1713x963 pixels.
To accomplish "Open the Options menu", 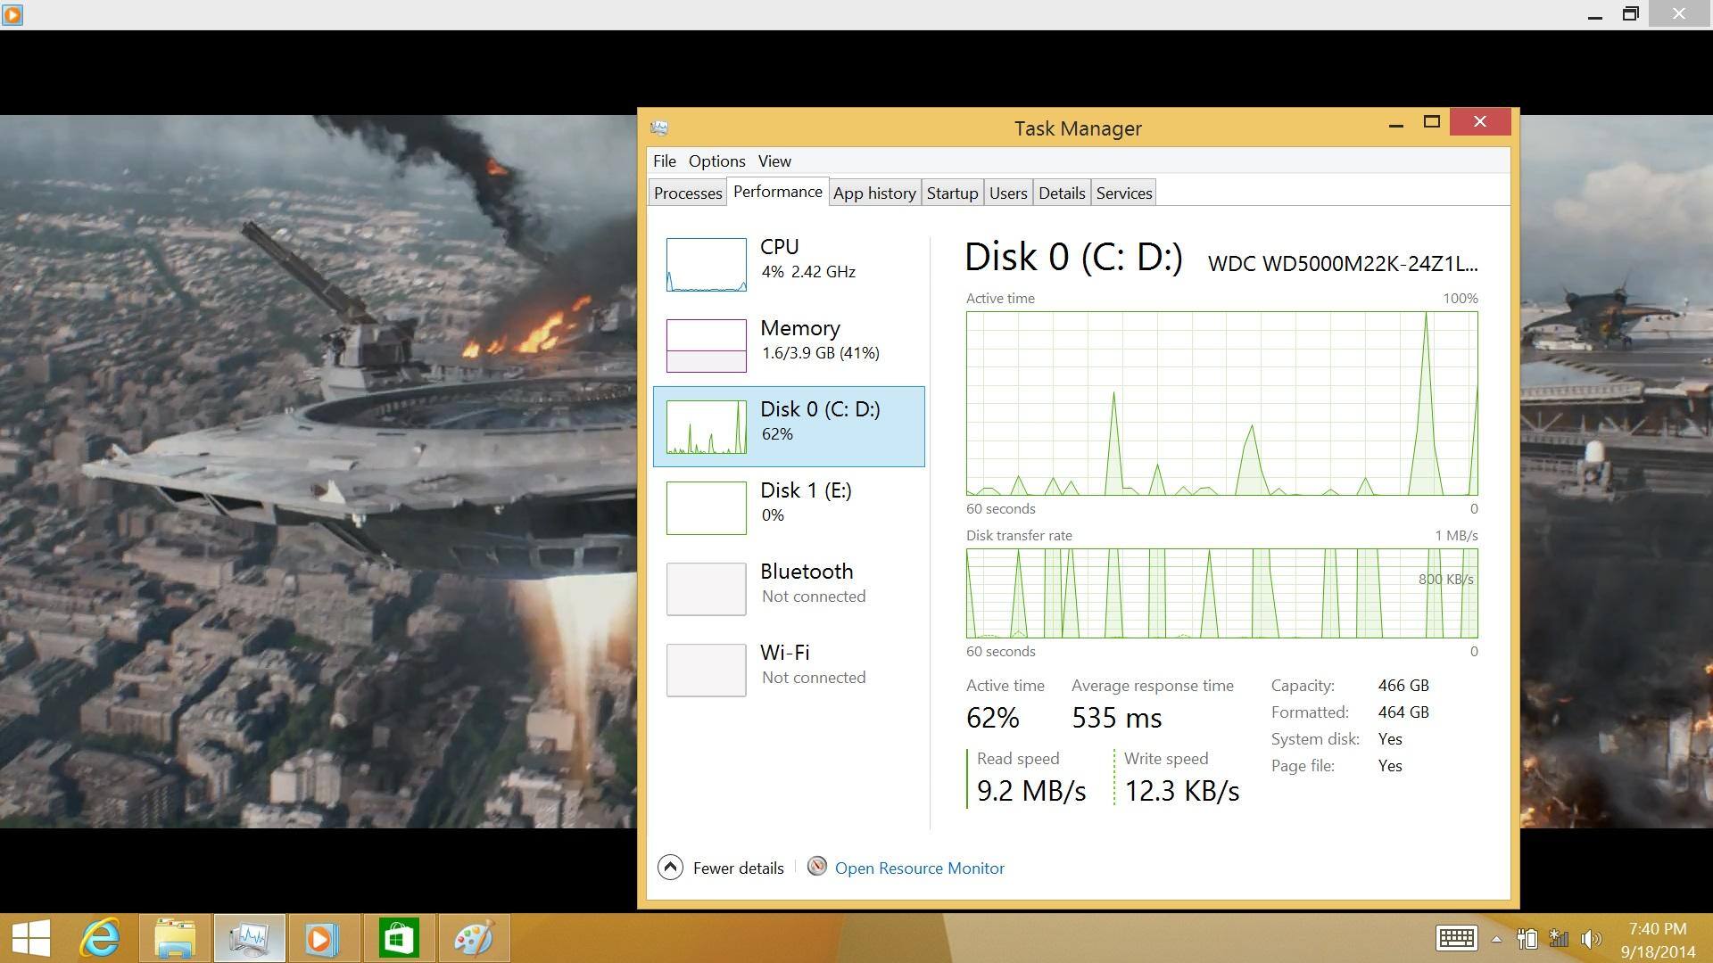I will point(716,161).
